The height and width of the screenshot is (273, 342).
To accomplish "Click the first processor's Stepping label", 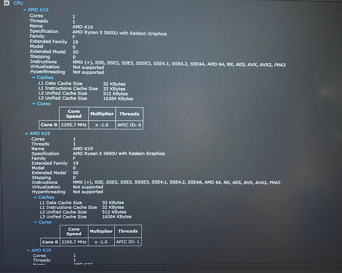I will pos(40,57).
